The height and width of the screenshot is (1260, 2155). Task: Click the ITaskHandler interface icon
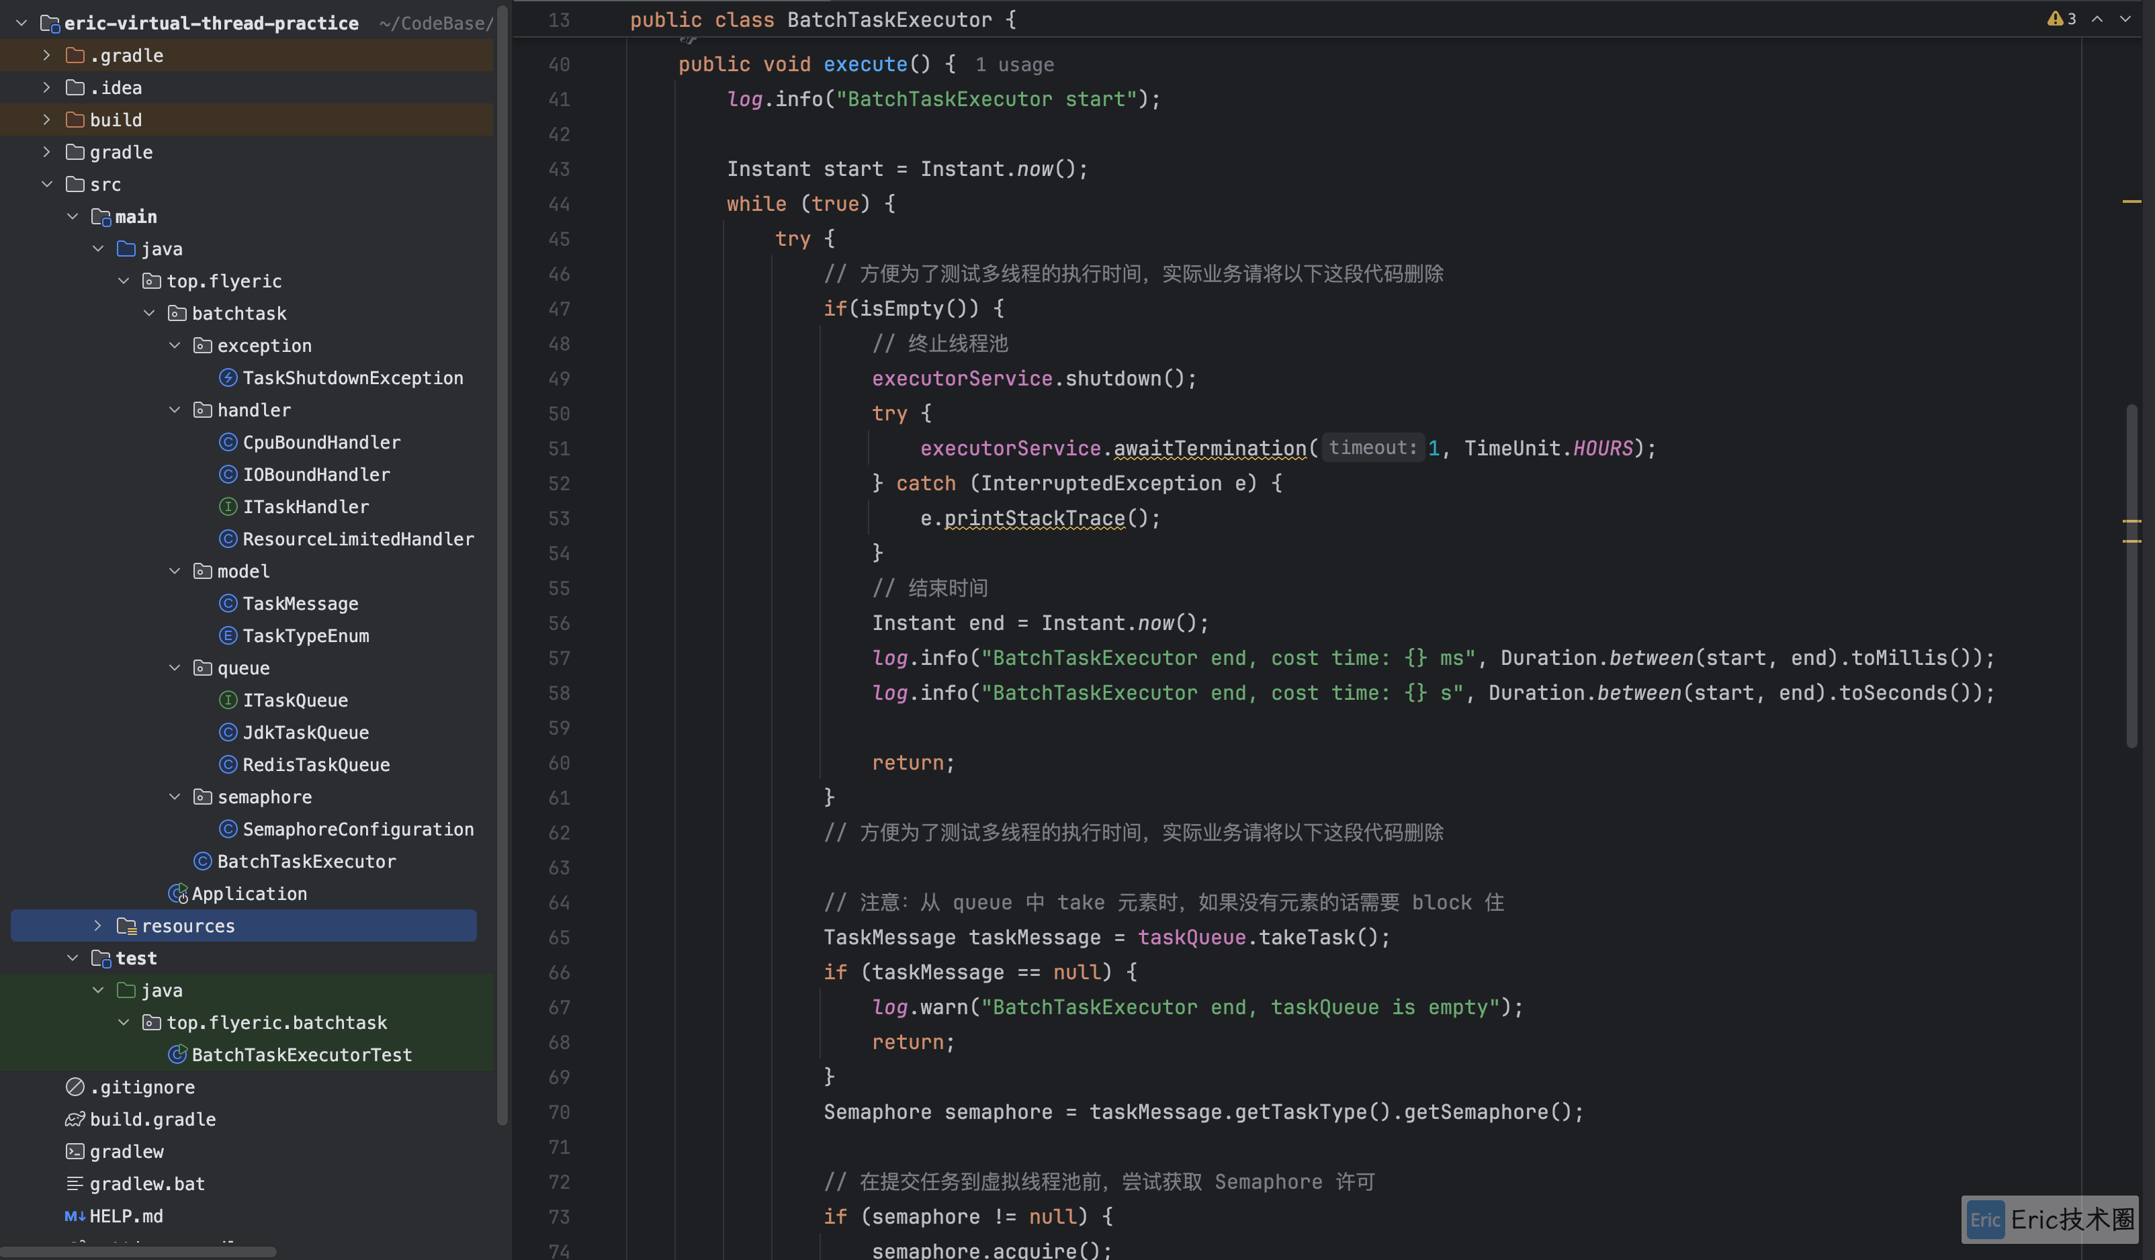[x=228, y=507]
